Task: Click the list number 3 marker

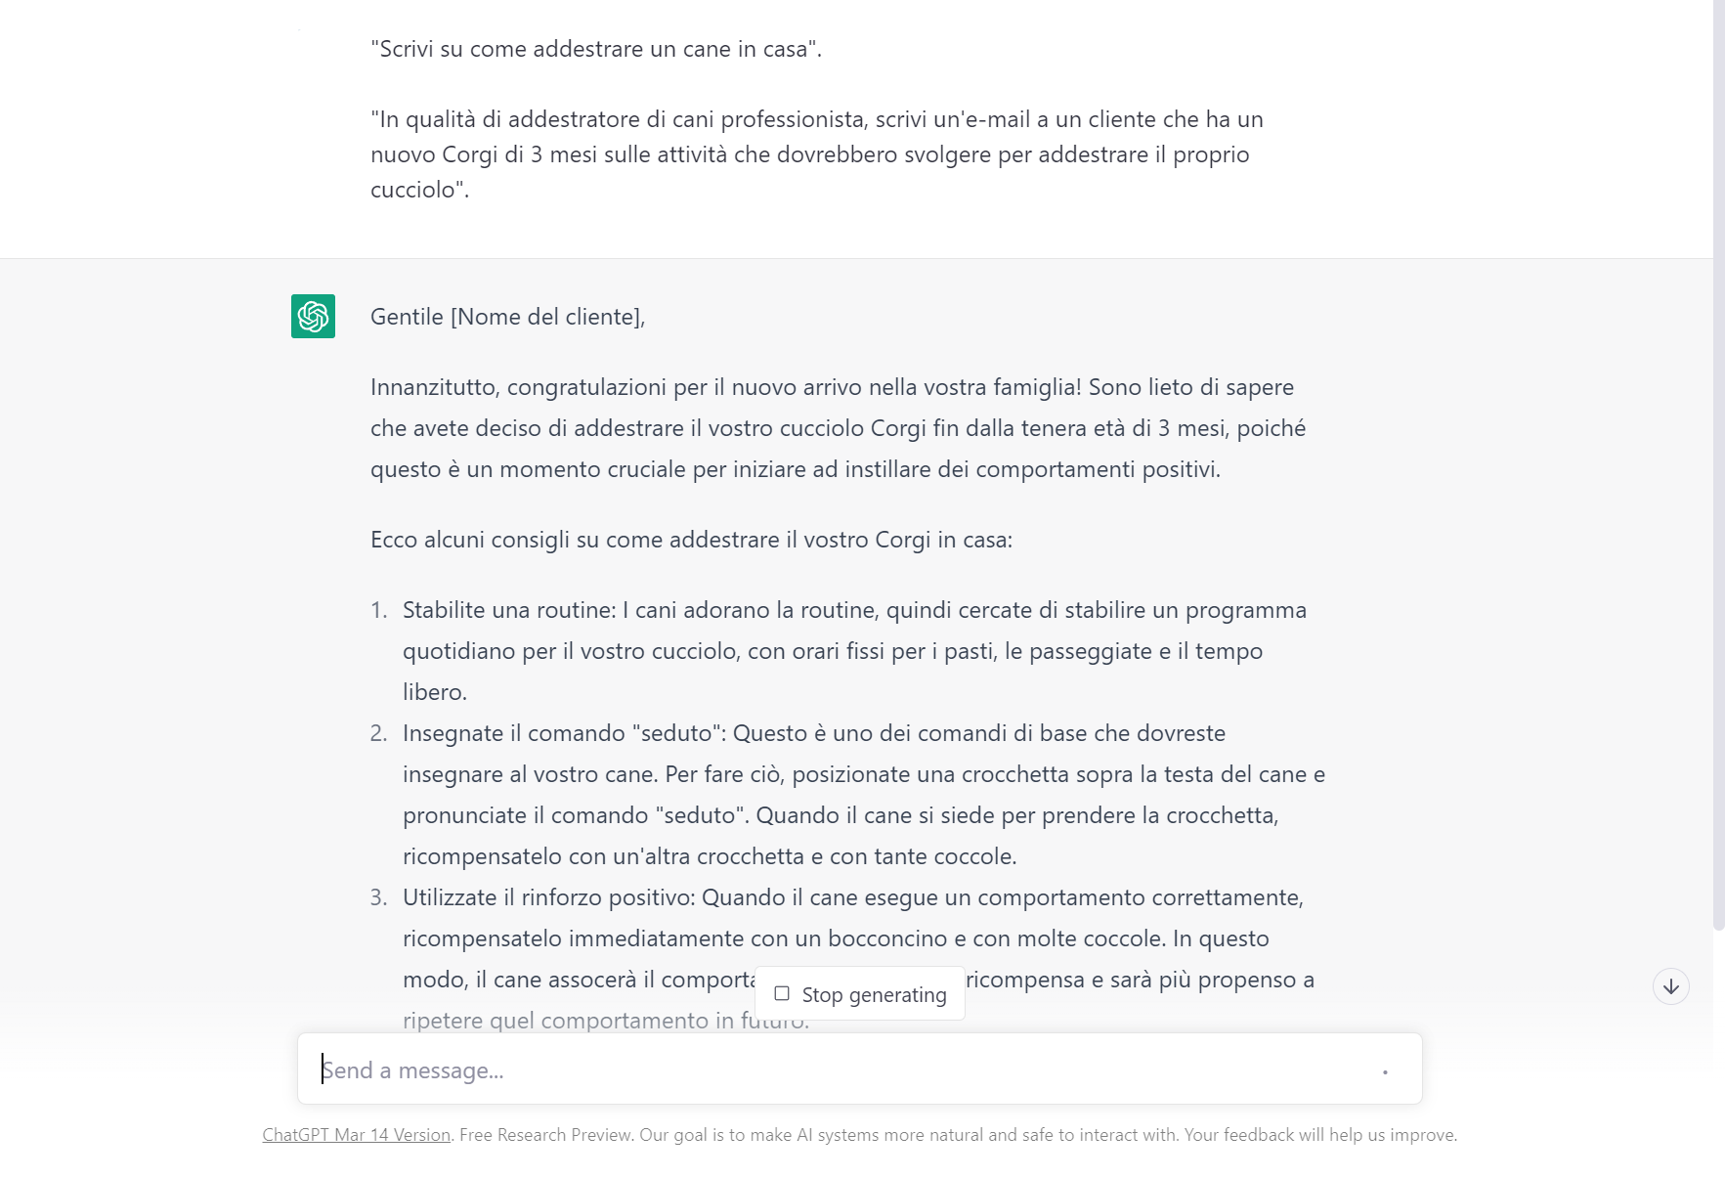Action: 378,897
